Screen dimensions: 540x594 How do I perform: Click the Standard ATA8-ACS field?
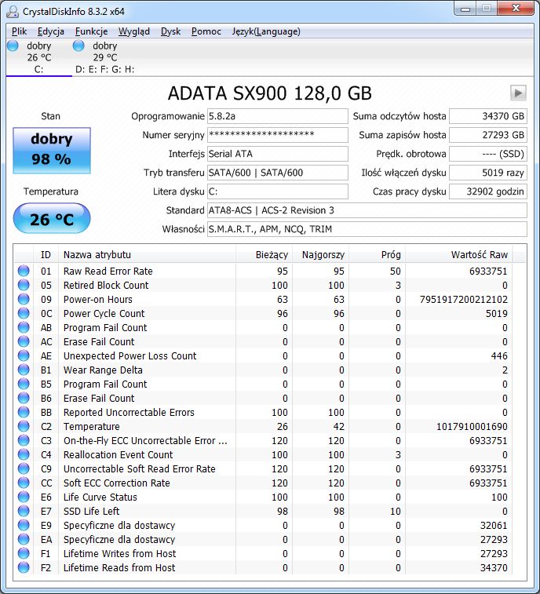[367, 210]
